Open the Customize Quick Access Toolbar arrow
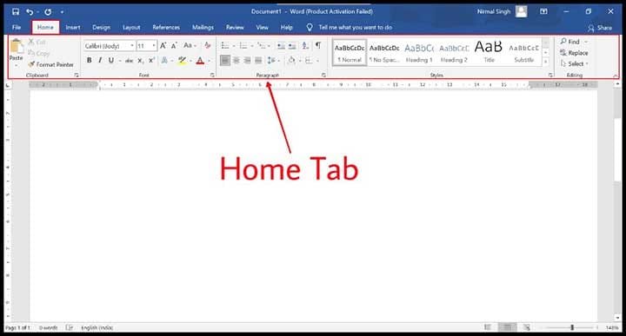This screenshot has width=626, height=336. pos(62,12)
